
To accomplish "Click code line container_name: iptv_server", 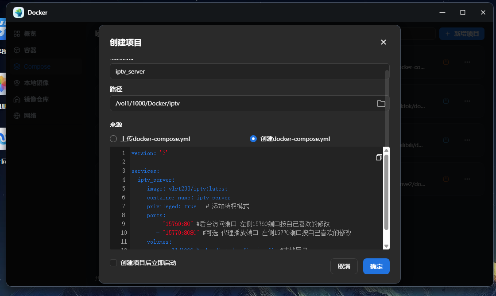I will [189, 198].
